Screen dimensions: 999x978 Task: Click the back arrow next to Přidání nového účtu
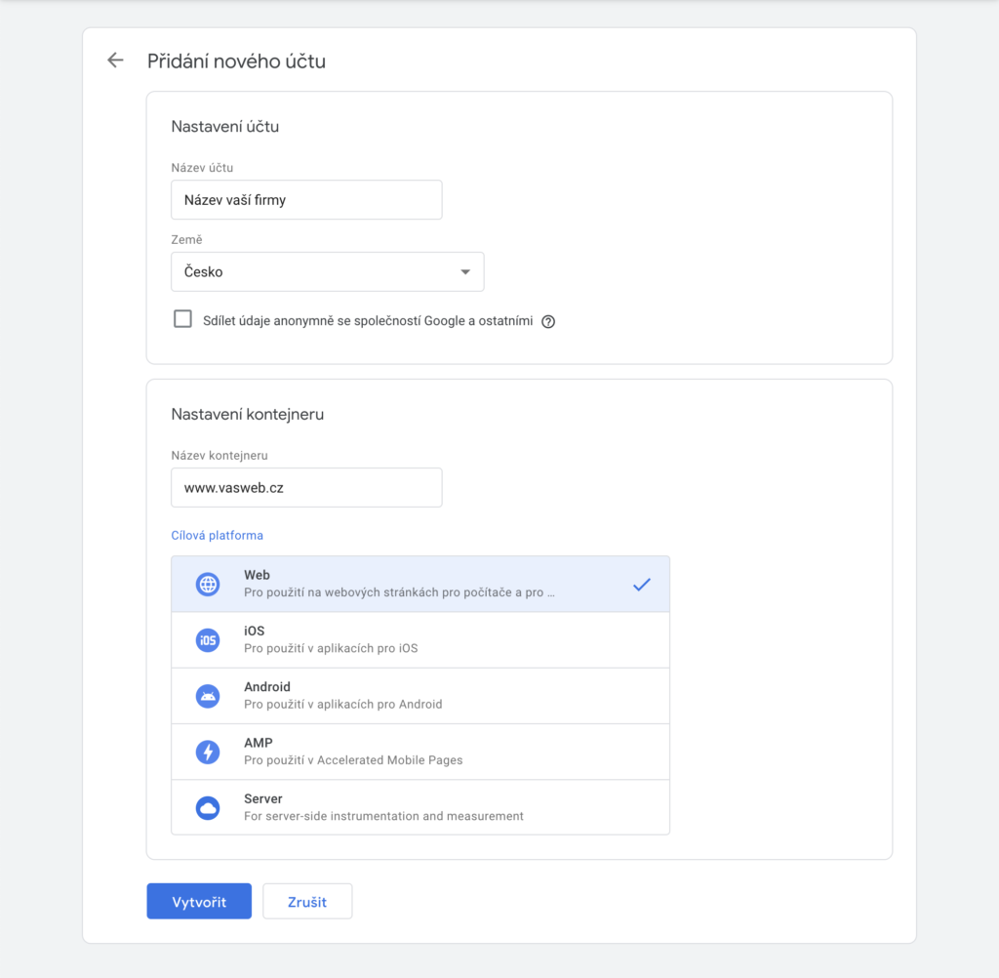[x=115, y=61]
